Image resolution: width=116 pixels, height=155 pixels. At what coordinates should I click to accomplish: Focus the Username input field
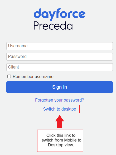point(60,46)
